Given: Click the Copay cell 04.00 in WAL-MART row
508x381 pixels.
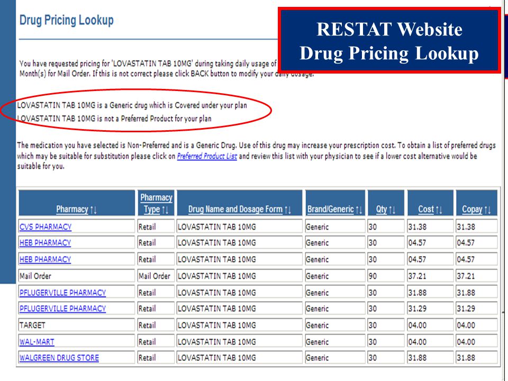Looking at the screenshot, I should click(x=477, y=342).
